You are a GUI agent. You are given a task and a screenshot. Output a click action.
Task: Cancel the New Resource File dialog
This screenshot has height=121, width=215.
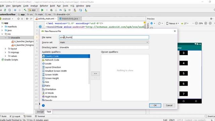point(169,105)
